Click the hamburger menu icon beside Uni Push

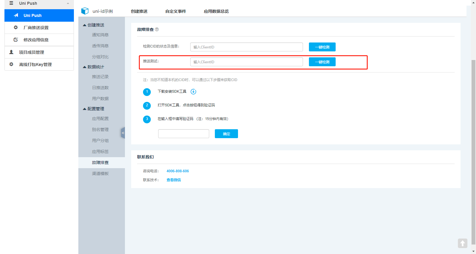point(11,3)
